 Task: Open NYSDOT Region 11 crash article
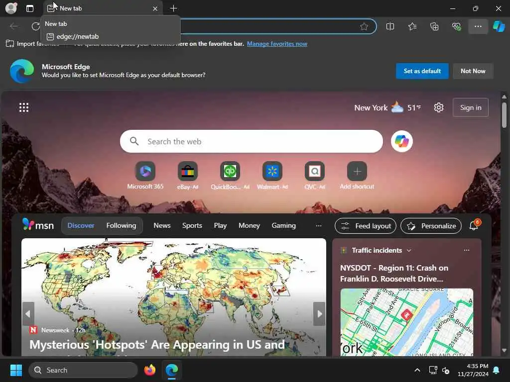point(394,273)
